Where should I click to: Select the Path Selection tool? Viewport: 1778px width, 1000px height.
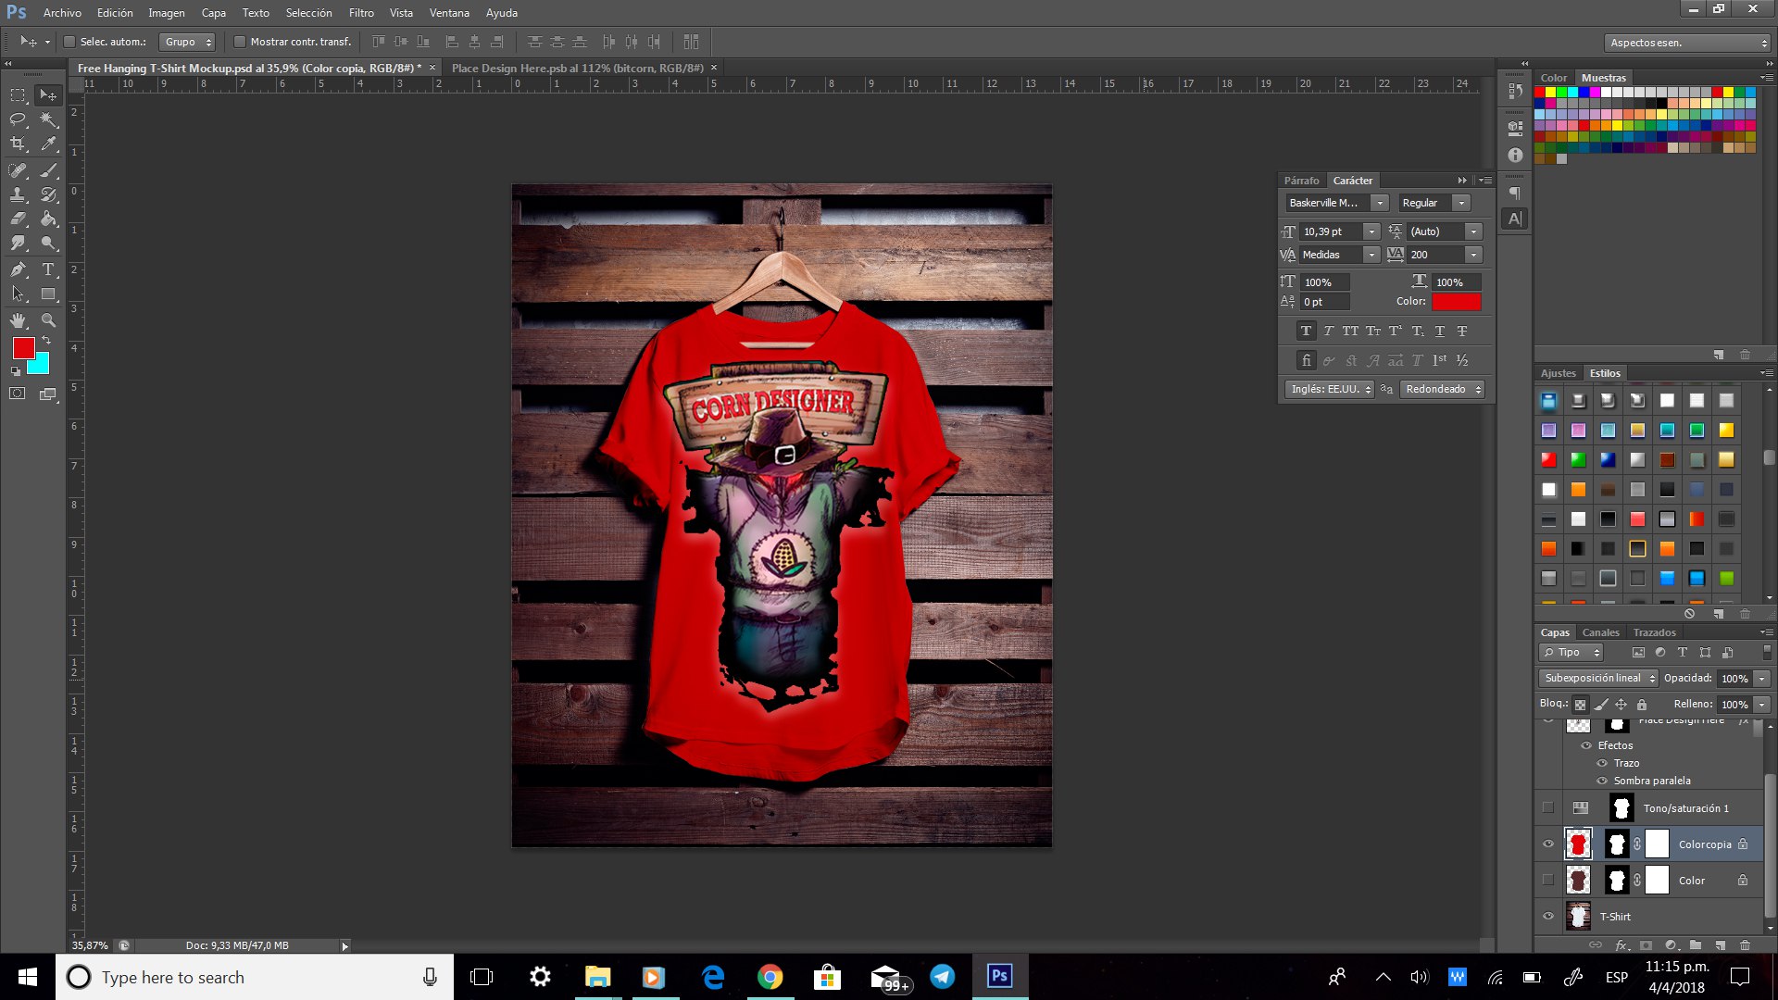(x=18, y=294)
